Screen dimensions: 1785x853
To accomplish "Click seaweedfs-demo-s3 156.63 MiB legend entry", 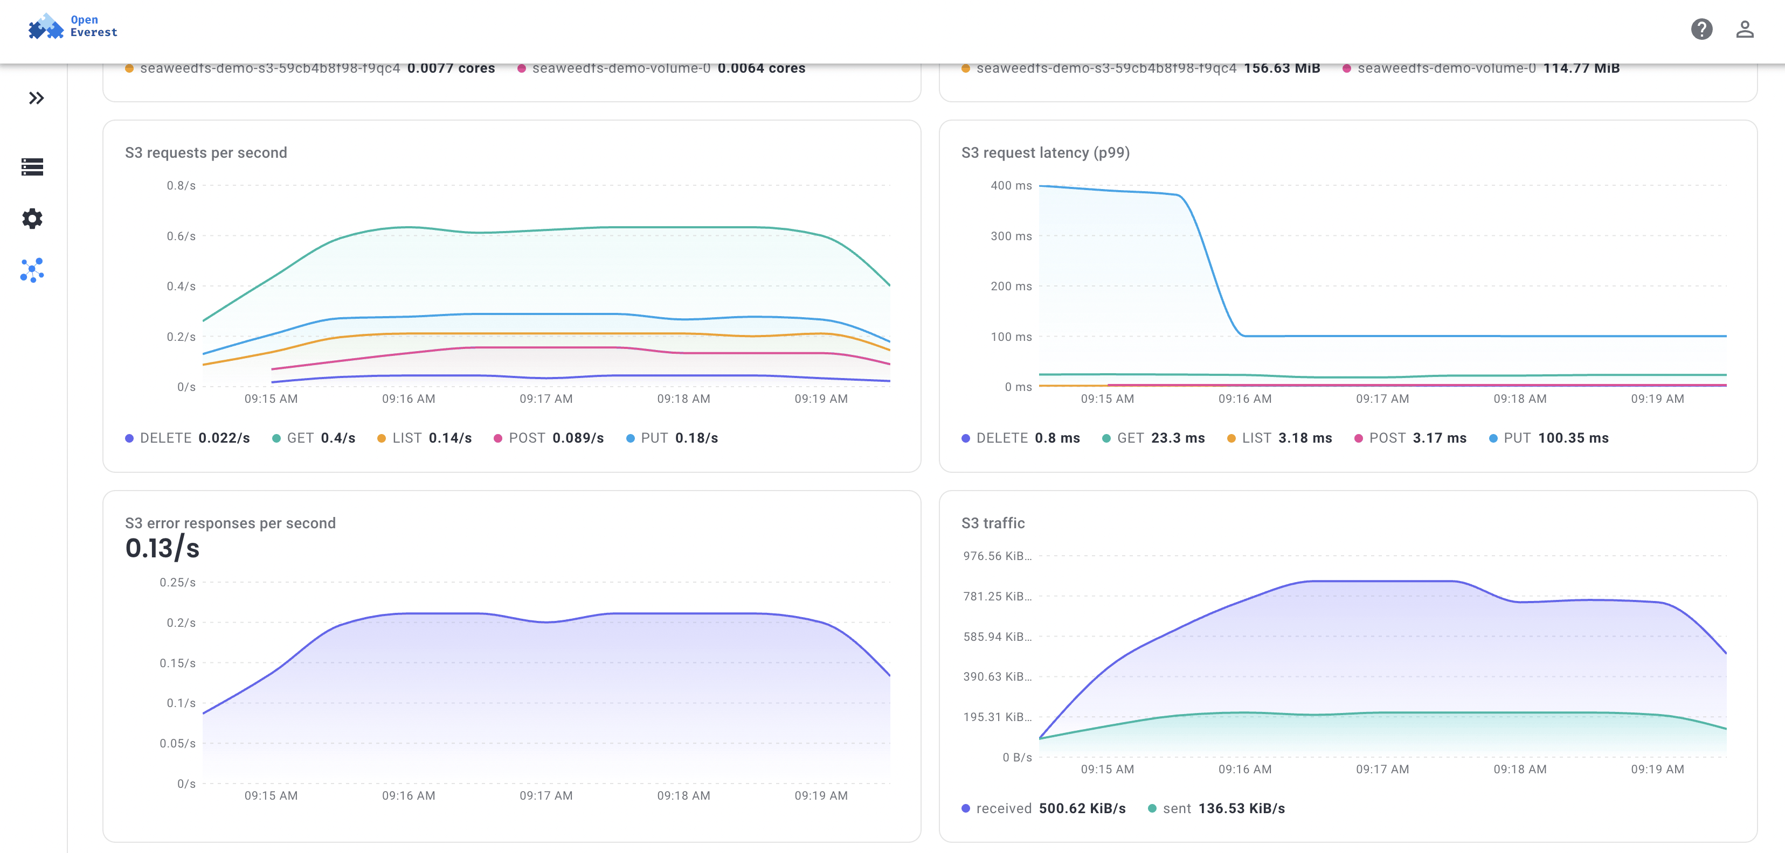I will point(1140,68).
